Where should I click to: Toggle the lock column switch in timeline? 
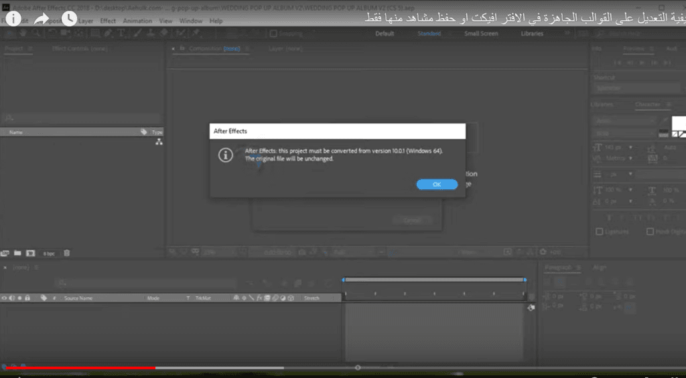click(27, 298)
